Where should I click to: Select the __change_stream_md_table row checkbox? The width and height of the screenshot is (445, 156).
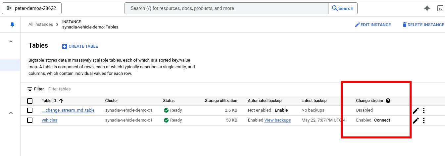pyautogui.click(x=30, y=110)
